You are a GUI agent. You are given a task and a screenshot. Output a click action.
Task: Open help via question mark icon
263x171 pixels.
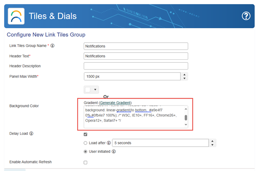(246, 16)
